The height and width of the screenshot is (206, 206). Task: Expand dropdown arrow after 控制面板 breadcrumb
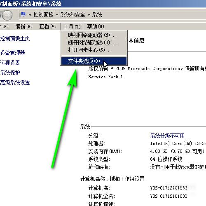(x=57, y=15)
